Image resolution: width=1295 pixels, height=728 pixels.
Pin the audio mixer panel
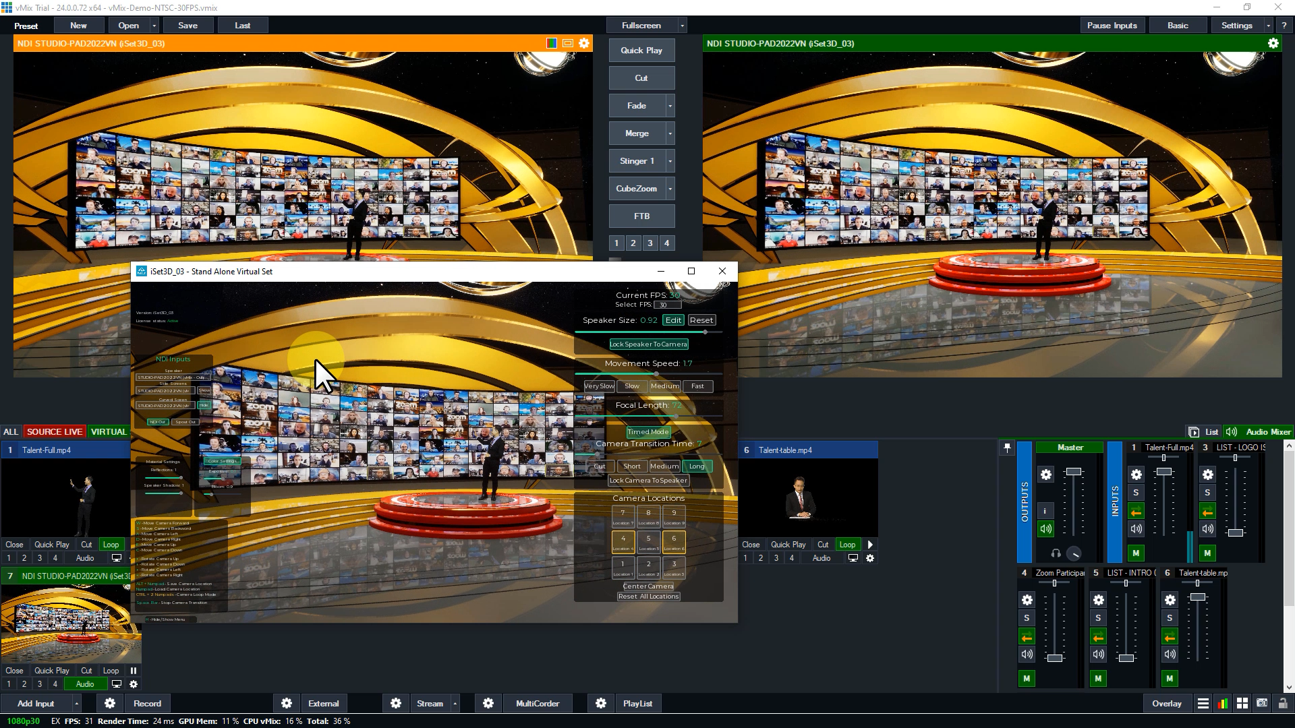click(x=1007, y=448)
